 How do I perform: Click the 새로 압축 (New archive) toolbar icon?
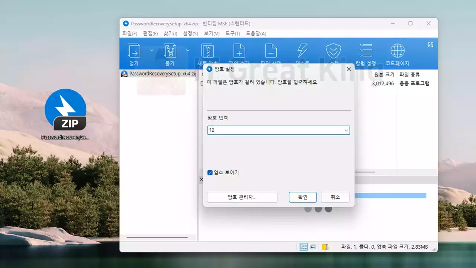(x=207, y=51)
